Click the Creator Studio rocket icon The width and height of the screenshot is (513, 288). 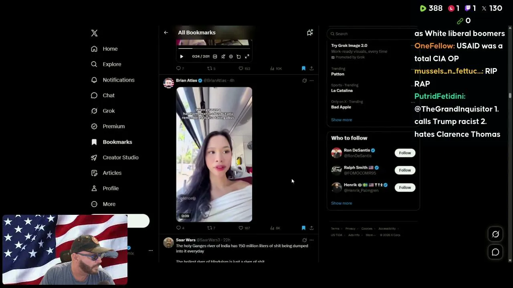[x=94, y=158]
